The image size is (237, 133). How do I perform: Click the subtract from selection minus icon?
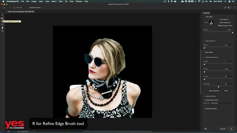[14, 7]
